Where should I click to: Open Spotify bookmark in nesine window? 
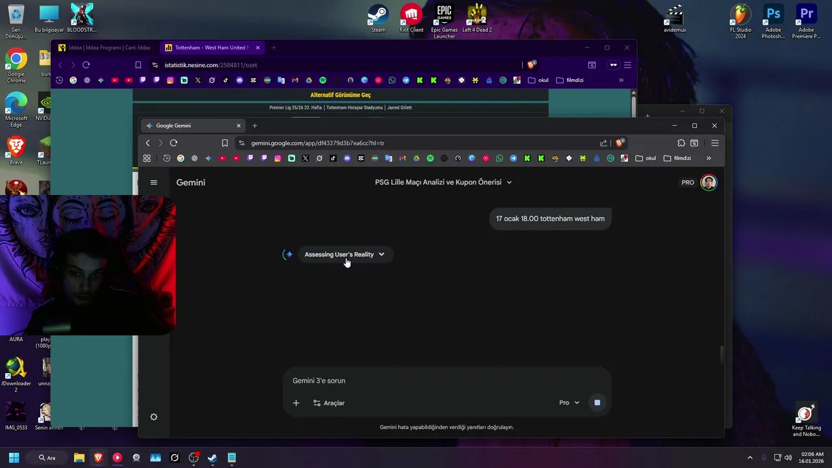[323, 81]
